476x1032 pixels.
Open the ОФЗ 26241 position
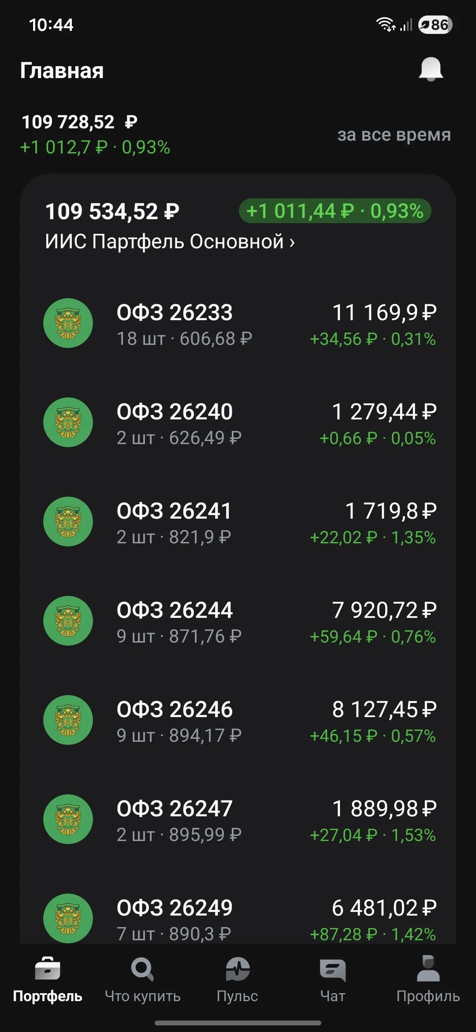click(x=238, y=522)
